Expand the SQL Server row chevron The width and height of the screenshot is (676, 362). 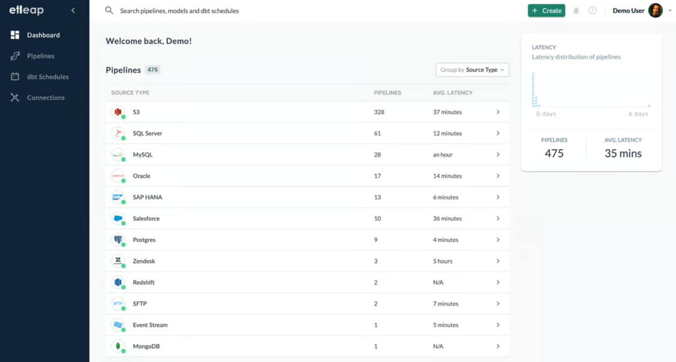coord(498,133)
